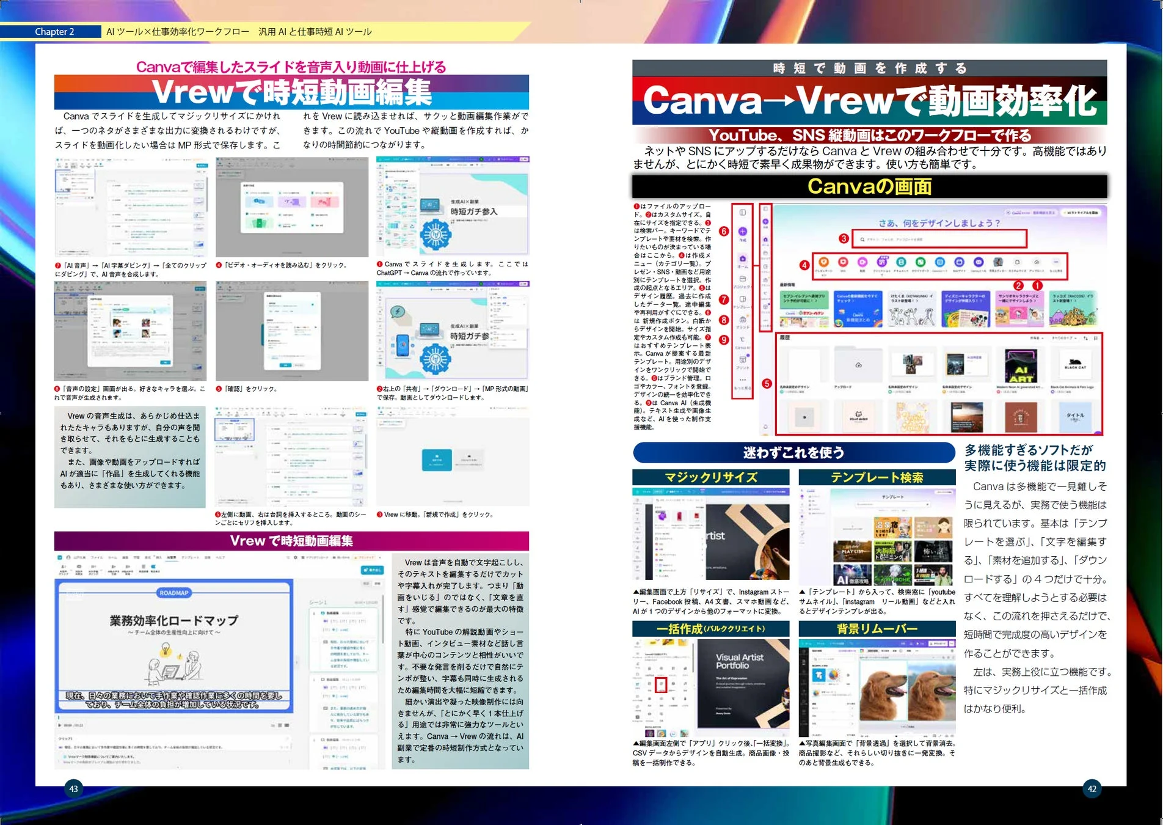Select the プレゼンテーション category icon

click(823, 261)
